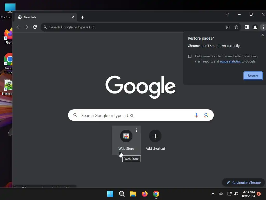Open the Web Store shortcut
The width and height of the screenshot is (266, 200).
[126, 140]
